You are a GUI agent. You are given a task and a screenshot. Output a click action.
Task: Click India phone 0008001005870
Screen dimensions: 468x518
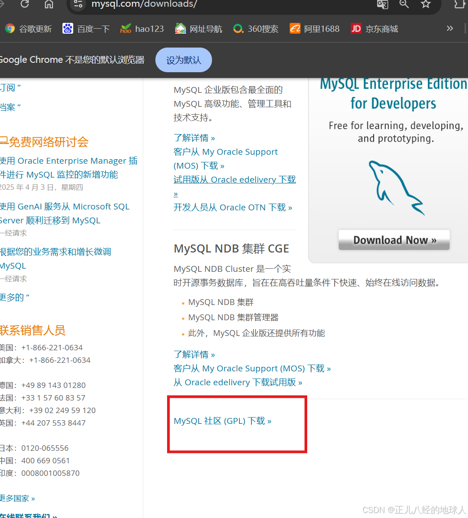point(50,473)
